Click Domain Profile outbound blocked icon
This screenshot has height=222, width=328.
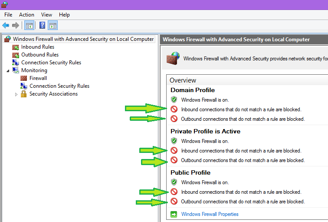pyautogui.click(x=174, y=119)
